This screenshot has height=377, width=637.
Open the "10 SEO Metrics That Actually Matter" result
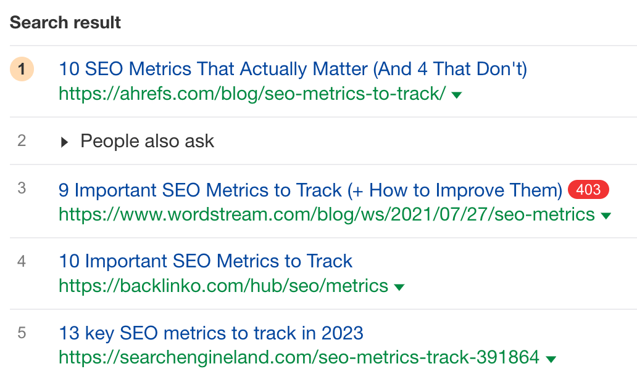click(293, 69)
